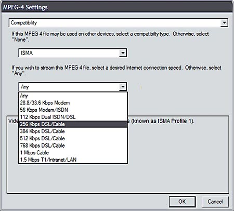Open the Compatibility panel dropdown arrow

tap(224, 23)
